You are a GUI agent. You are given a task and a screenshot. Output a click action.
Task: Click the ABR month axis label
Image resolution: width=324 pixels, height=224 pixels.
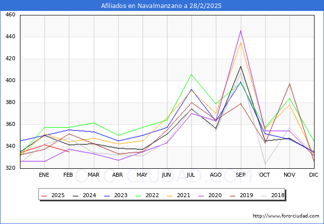[118, 175]
